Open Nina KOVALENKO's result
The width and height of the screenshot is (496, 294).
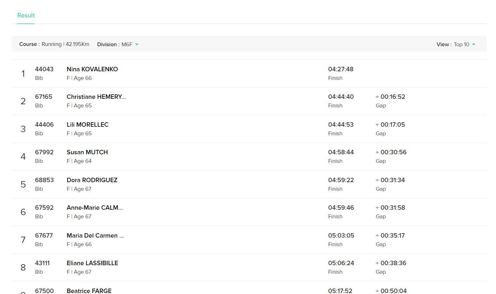click(92, 69)
